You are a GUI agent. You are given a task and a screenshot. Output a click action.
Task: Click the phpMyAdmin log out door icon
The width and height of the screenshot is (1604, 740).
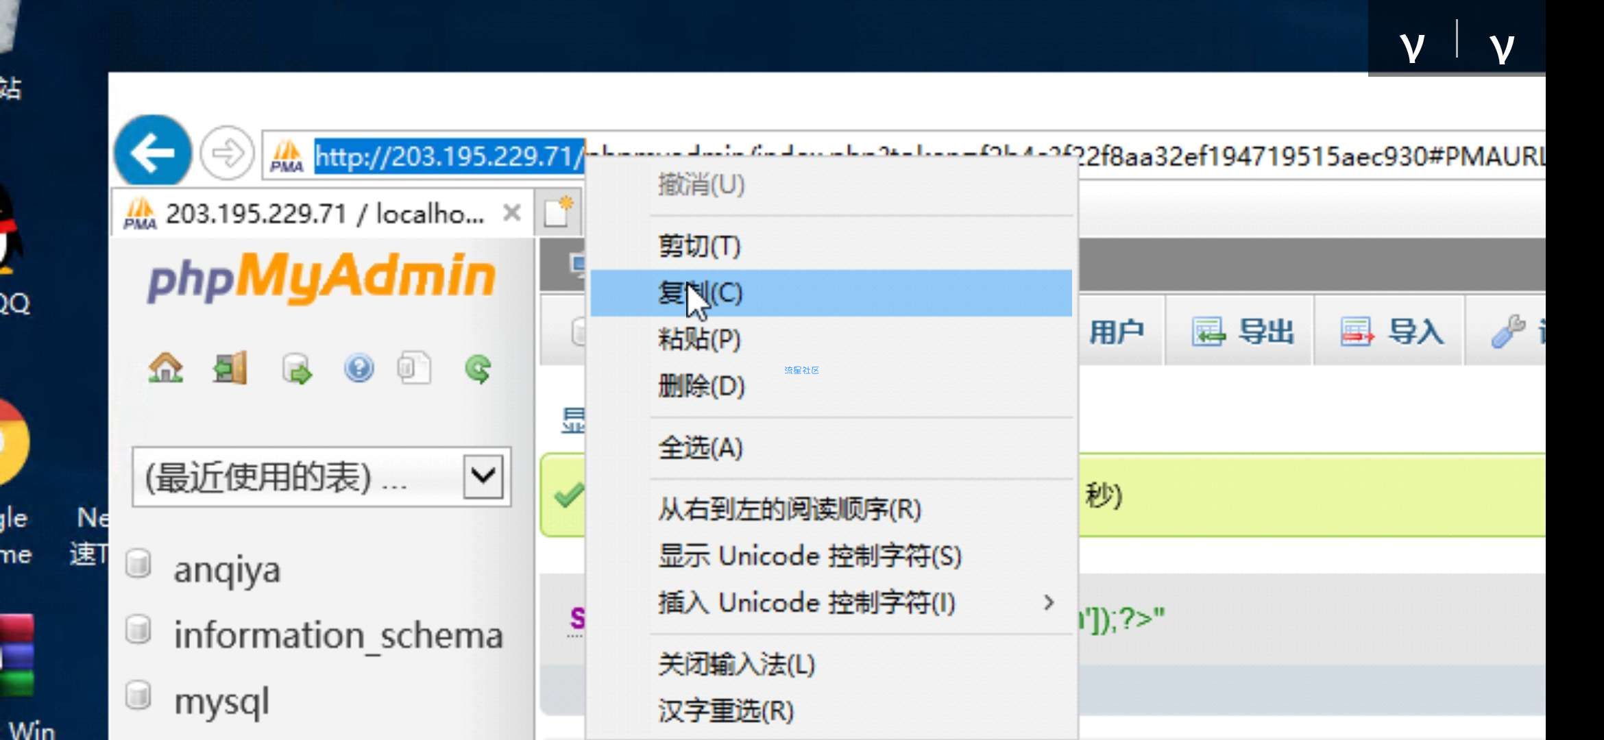click(x=230, y=369)
